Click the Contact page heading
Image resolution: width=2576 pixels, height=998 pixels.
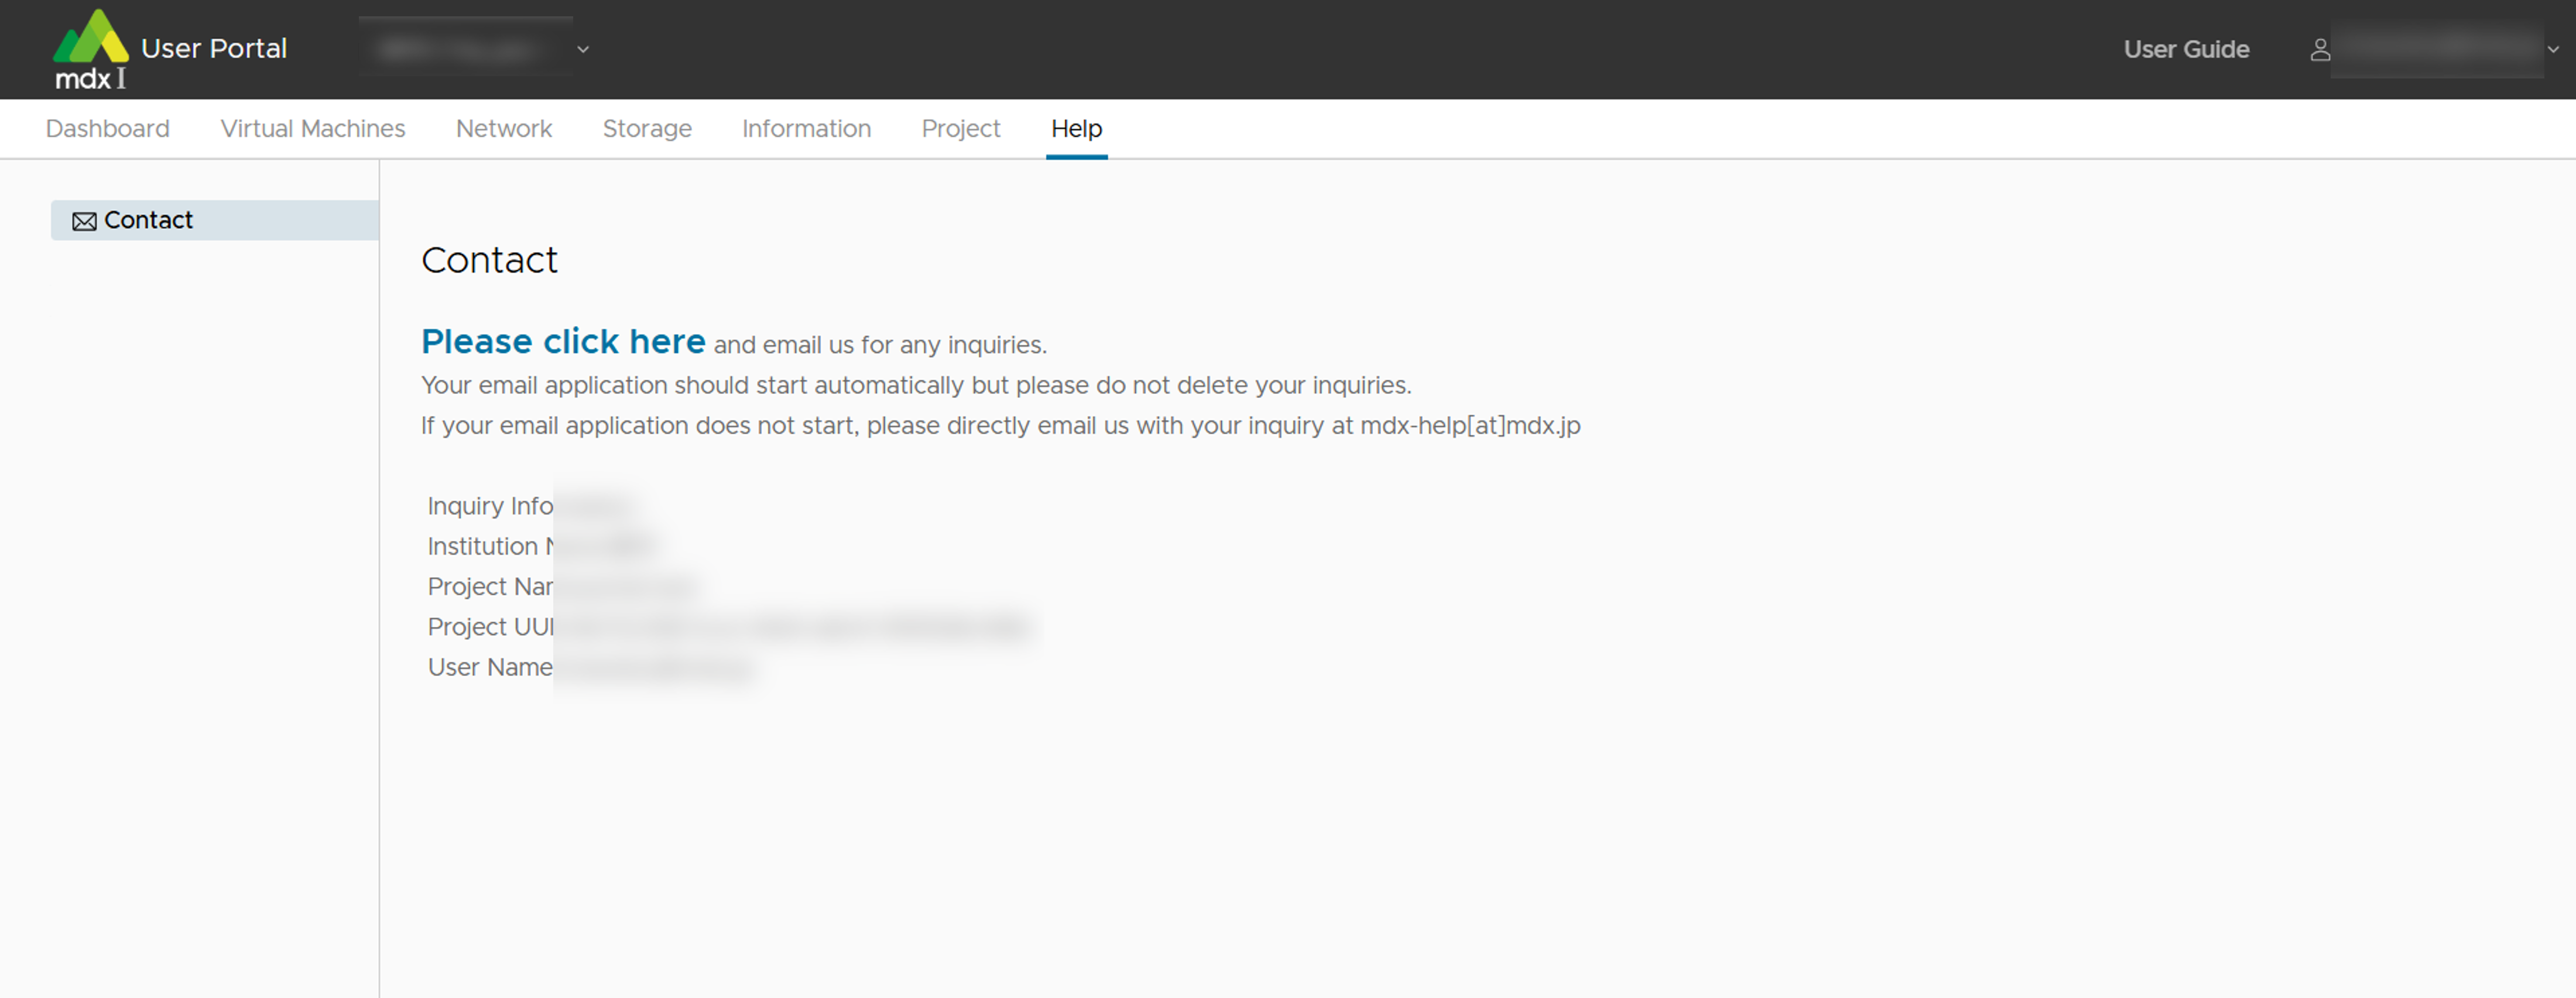pyautogui.click(x=489, y=260)
